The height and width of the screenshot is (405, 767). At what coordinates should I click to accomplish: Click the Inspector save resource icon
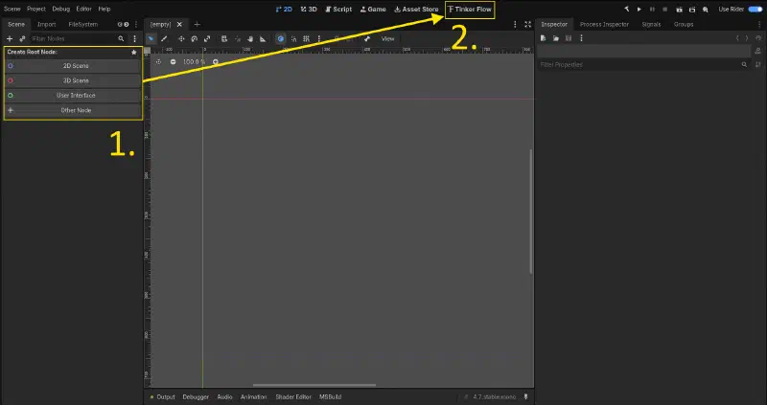coord(569,38)
